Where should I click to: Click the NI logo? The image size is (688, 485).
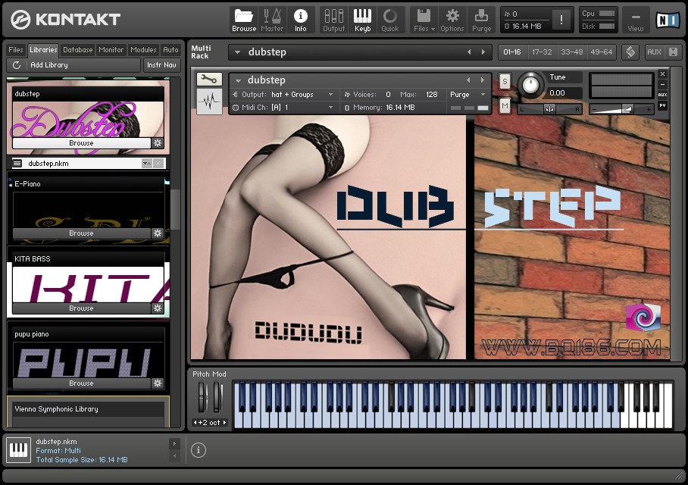667,20
